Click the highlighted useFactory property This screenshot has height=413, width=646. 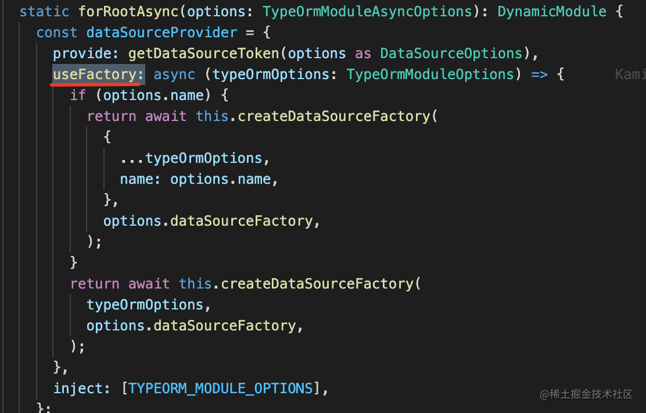(95, 74)
